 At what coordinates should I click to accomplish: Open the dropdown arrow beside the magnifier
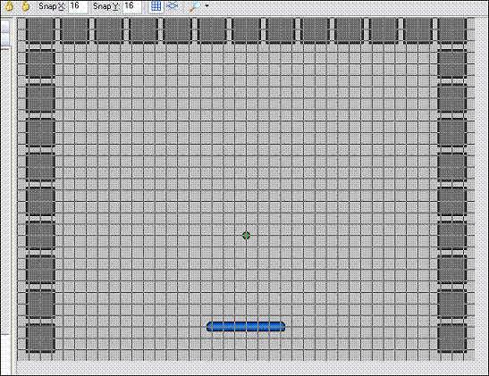coord(207,6)
